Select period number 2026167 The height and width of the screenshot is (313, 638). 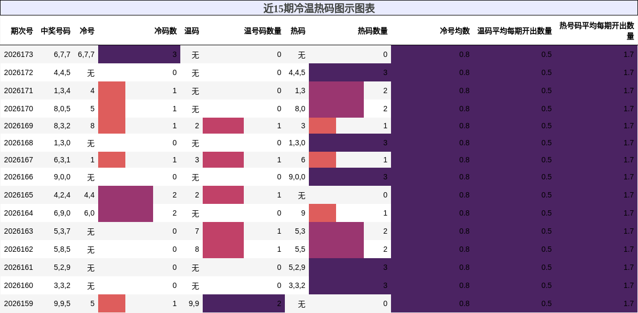[x=18, y=160]
